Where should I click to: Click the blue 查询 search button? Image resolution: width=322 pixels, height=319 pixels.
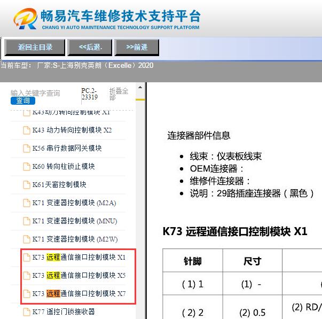point(23,100)
